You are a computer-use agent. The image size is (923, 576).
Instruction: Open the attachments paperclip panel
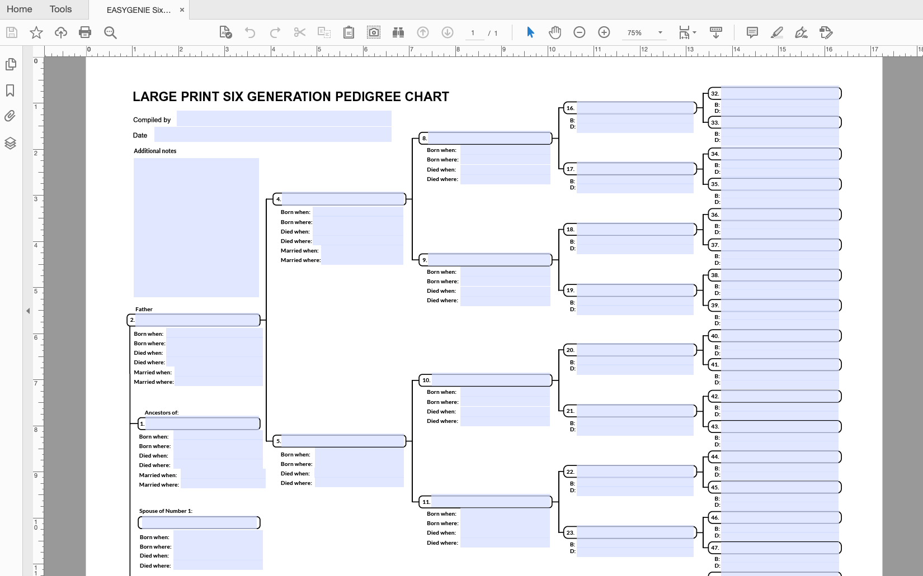click(10, 116)
